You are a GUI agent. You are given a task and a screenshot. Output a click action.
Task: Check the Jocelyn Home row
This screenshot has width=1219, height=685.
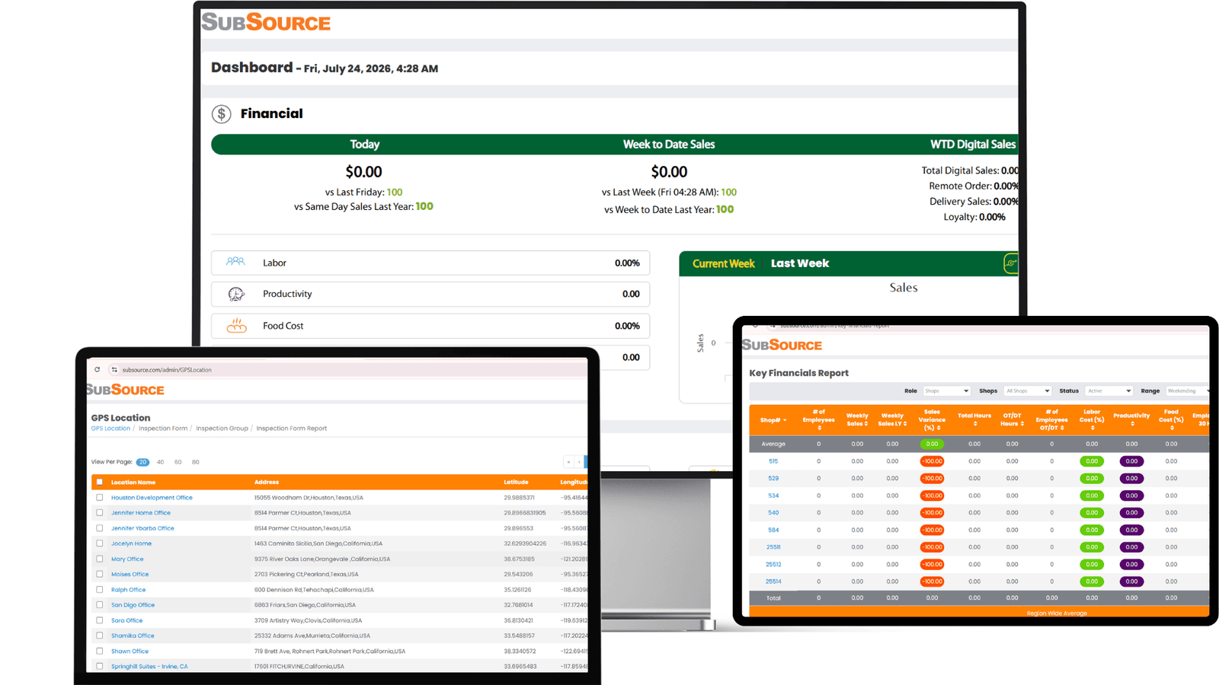tap(99, 543)
